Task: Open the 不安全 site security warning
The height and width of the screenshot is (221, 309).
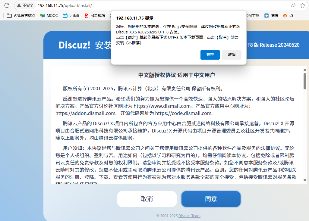Action: tap(25, 5)
